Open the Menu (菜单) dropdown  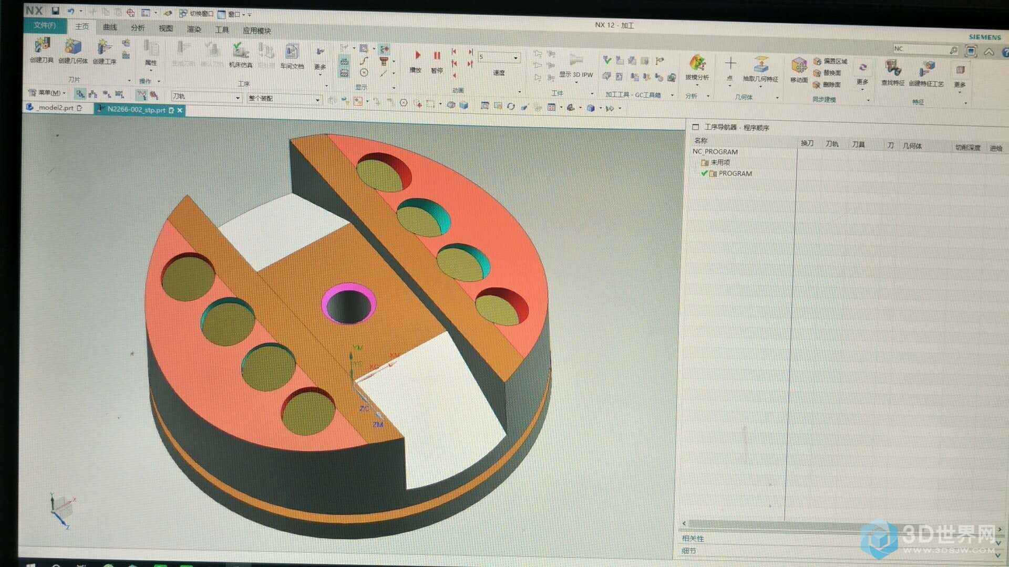(48, 93)
